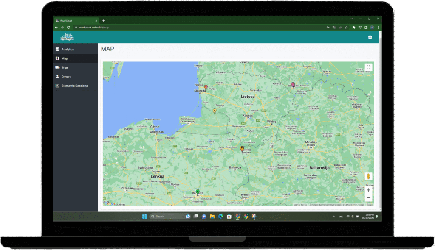Select the pink marker near Daugpilis
The width and height of the screenshot is (435, 250).
[293, 84]
